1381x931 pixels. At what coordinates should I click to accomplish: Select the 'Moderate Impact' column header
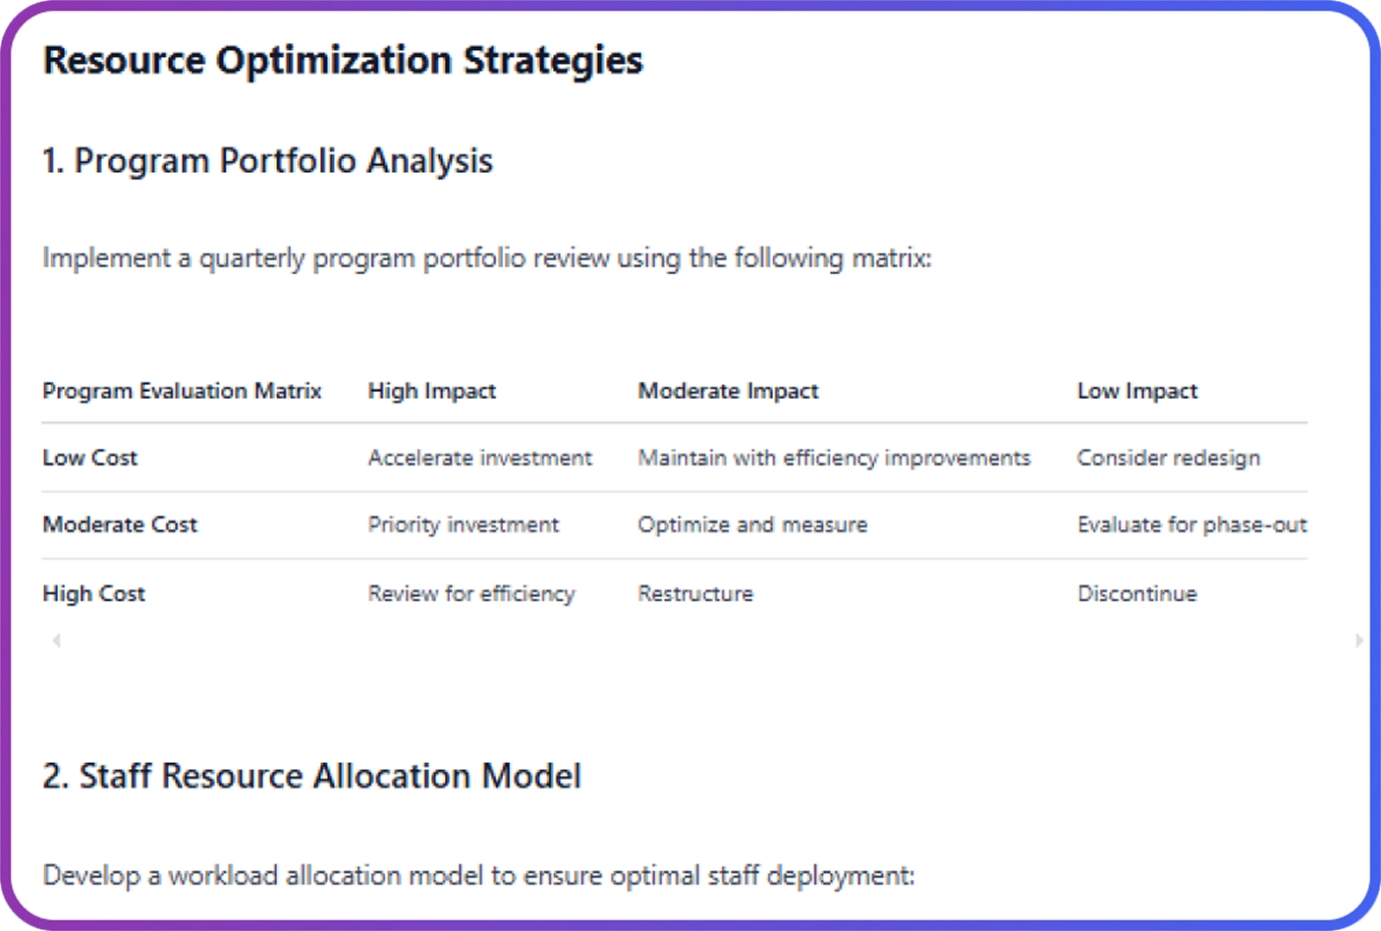pyautogui.click(x=728, y=391)
